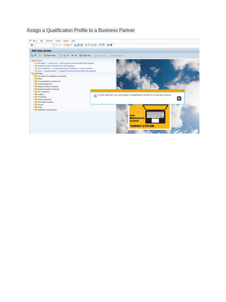Viewport: 226px width, 302px height.
Task: Expand the Office folder
Action: pos(34,79)
